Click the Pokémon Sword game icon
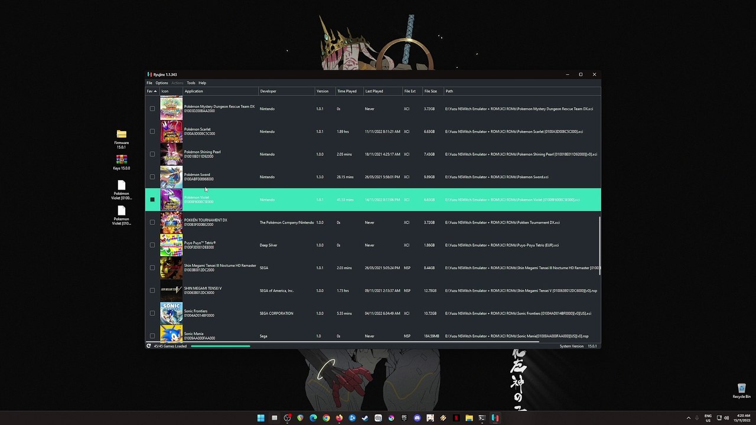The height and width of the screenshot is (425, 756). [x=171, y=176]
